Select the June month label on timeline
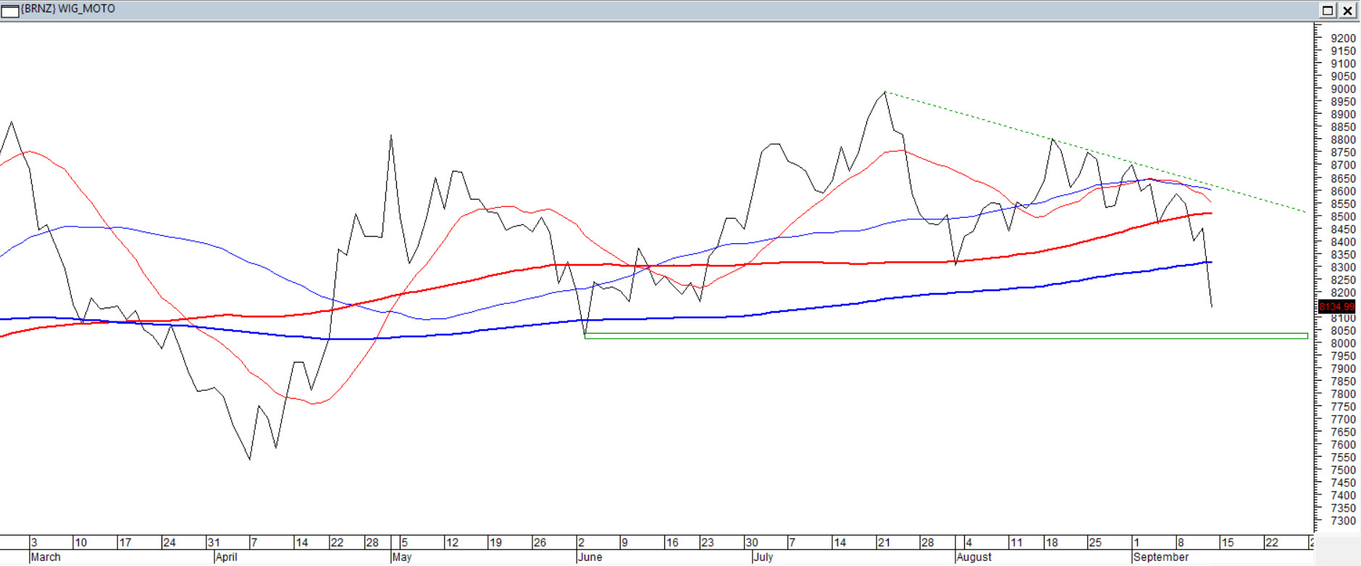The width and height of the screenshot is (1361, 566). (590, 557)
